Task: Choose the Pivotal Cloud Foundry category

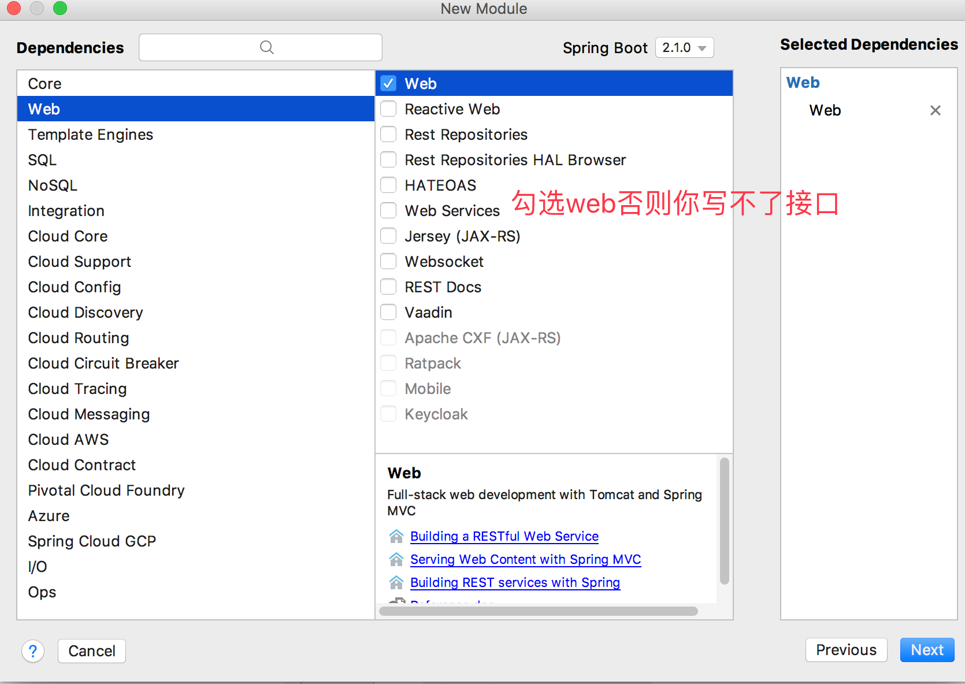Action: [x=196, y=490]
